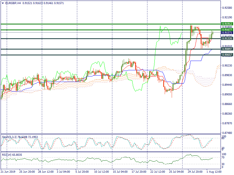The width and height of the screenshot is (234, 175).
Task: Click the dropdown triangle beside EURGBP,H4
Action: click(x=3, y=3)
